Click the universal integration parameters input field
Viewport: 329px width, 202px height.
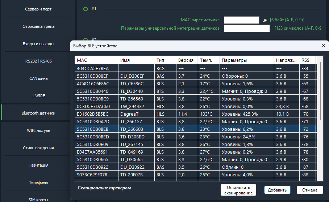click(x=247, y=28)
